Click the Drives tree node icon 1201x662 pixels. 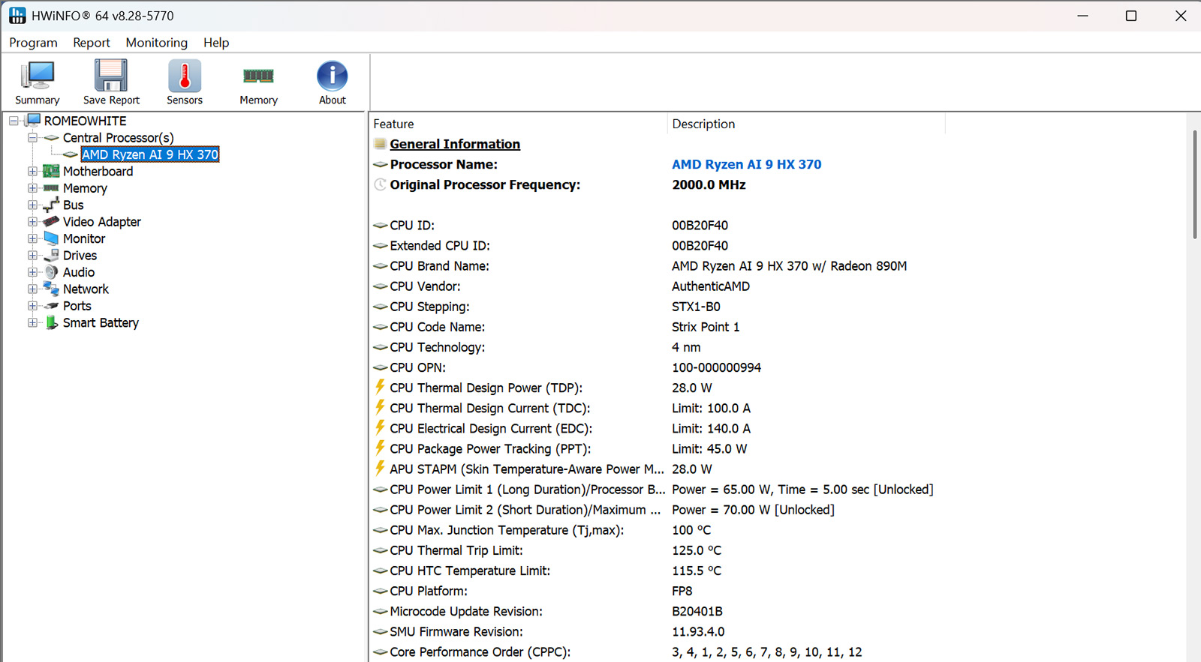click(51, 256)
